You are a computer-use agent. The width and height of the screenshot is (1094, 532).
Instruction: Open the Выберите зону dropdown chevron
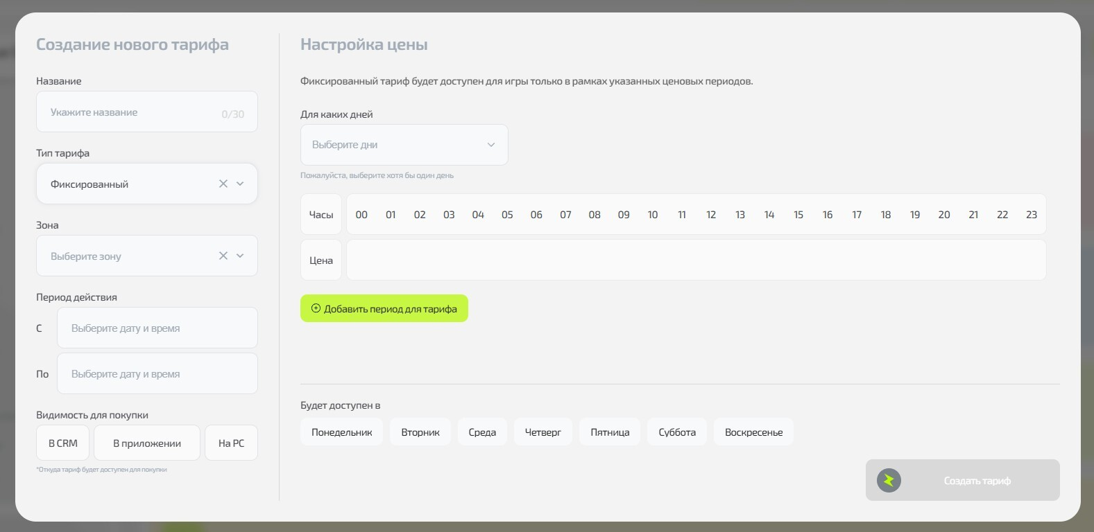coord(240,256)
